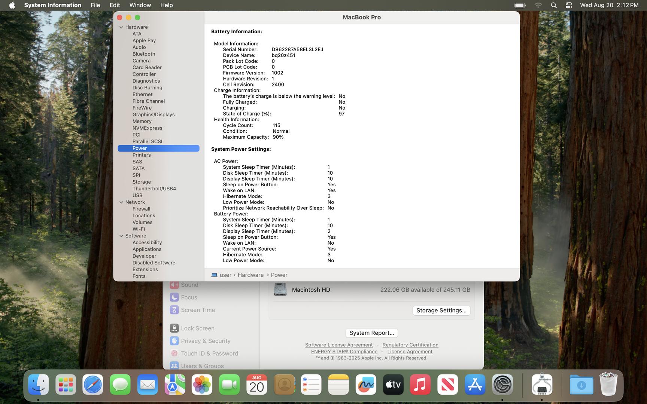Collapse the Network section in the sidebar

(x=121, y=202)
